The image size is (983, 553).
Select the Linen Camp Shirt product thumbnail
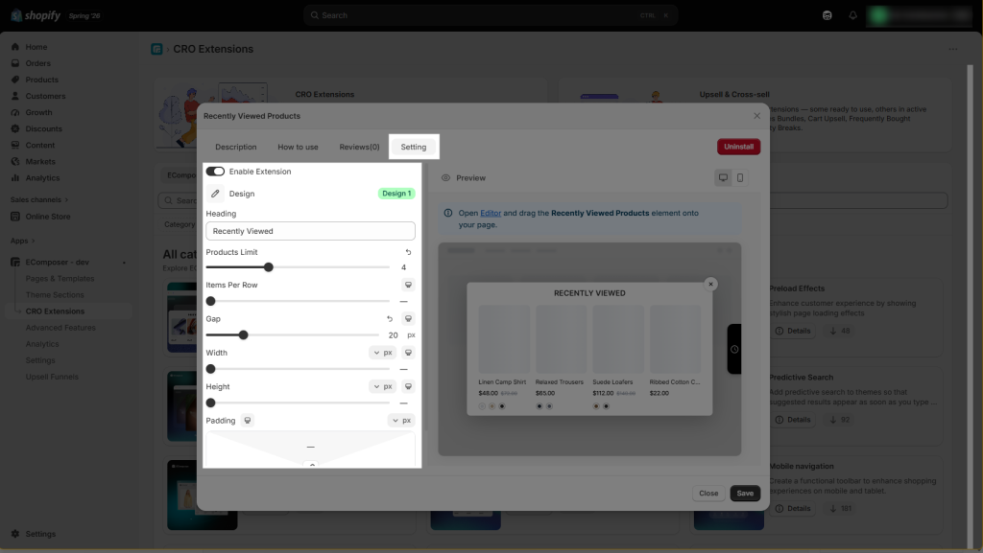click(x=504, y=339)
